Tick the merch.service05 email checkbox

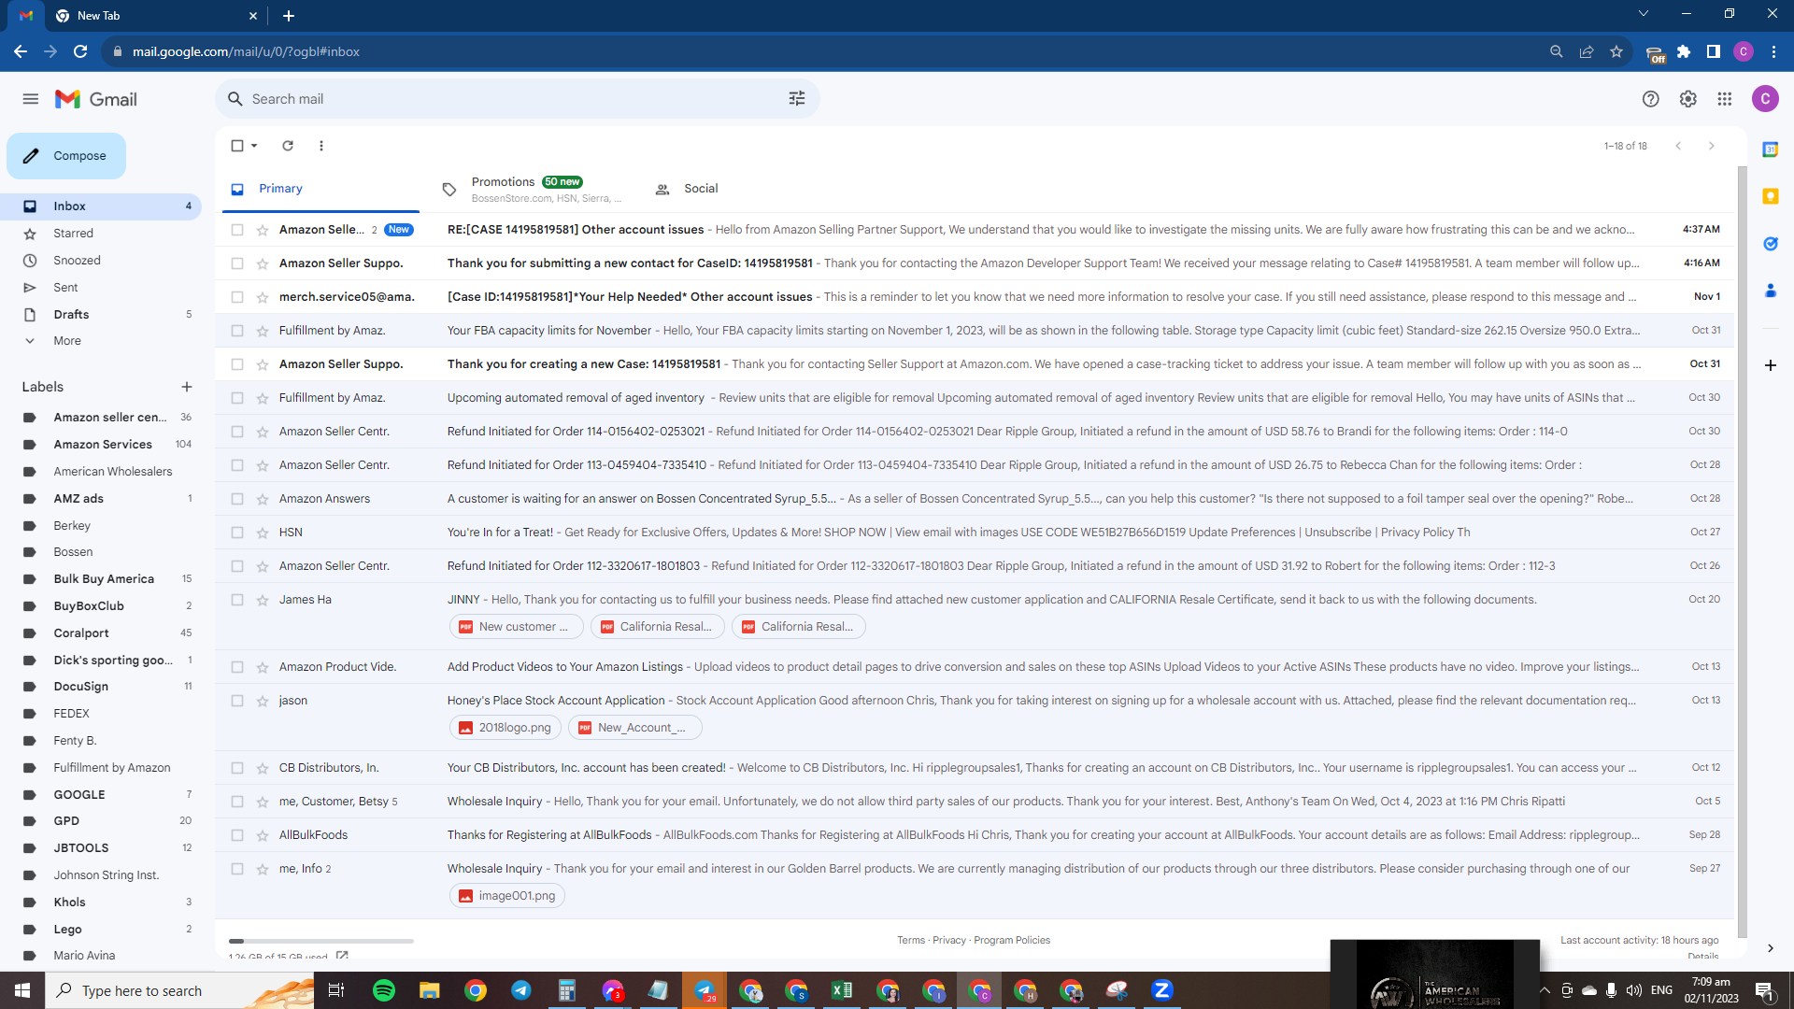[237, 297]
